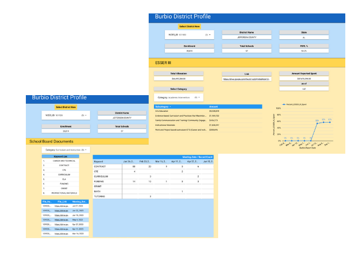This screenshot has height=258, width=362.
Task: Click the Select Category label
Action: point(178,89)
